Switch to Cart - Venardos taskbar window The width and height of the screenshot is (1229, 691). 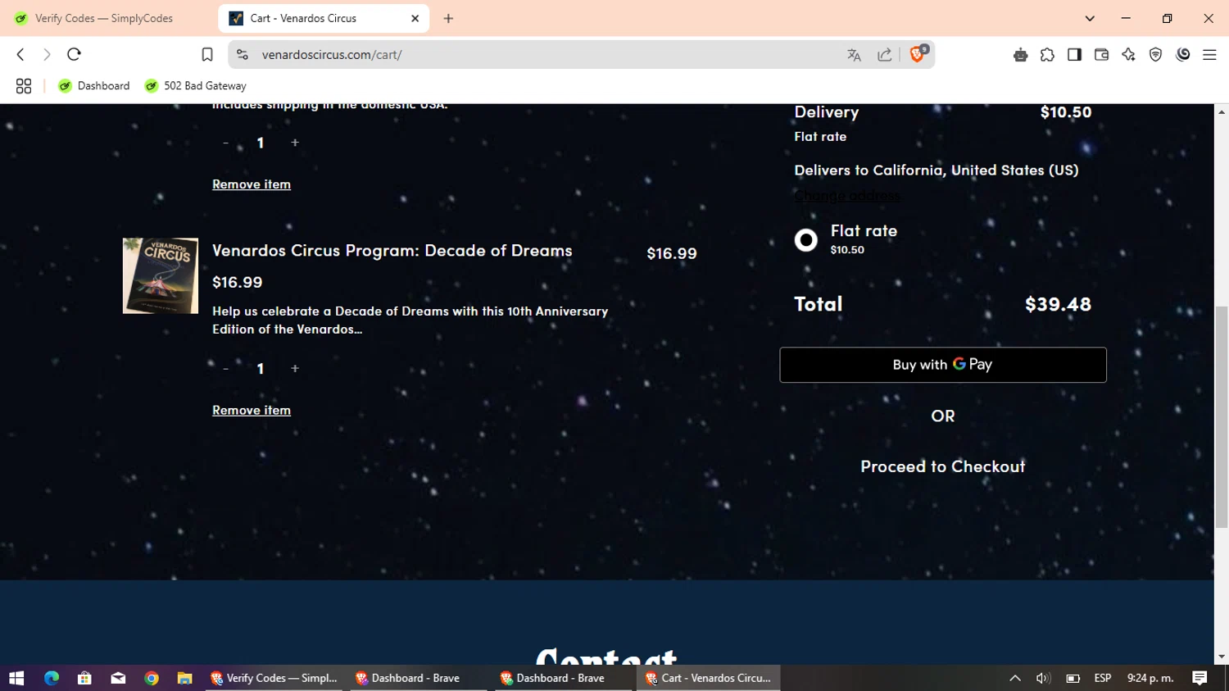point(709,678)
